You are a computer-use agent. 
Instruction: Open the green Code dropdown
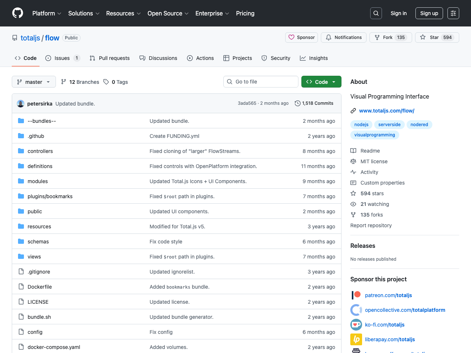pos(321,82)
